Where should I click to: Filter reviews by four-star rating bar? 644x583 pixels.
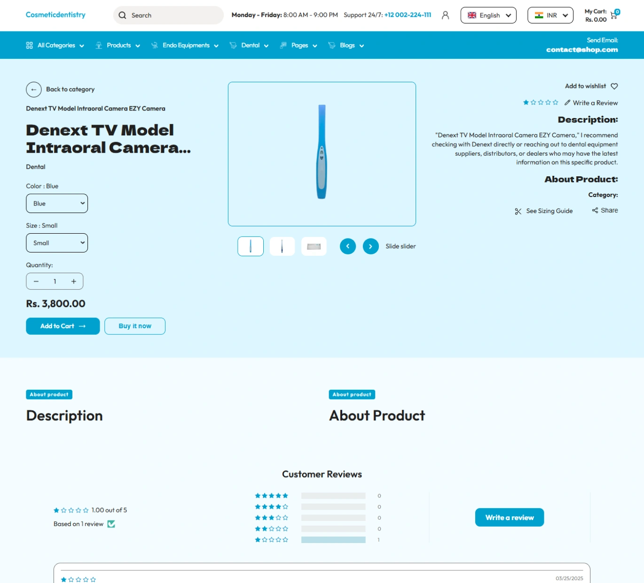tap(333, 507)
